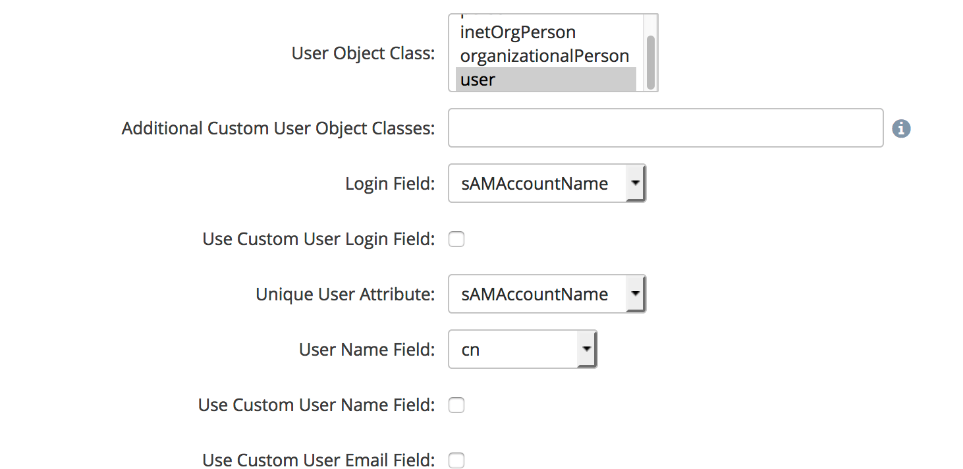
Task: Click the "Use Custom User Email Field:" label
Action: 319,460
